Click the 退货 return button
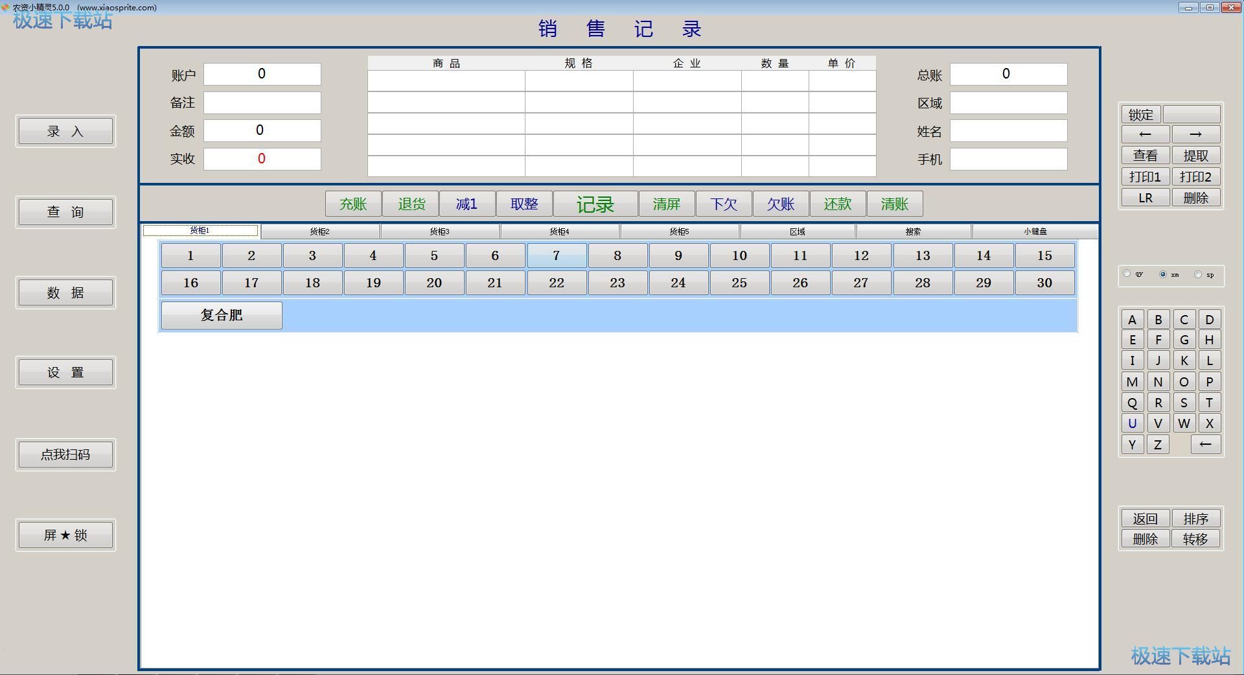The image size is (1244, 675). tap(411, 204)
